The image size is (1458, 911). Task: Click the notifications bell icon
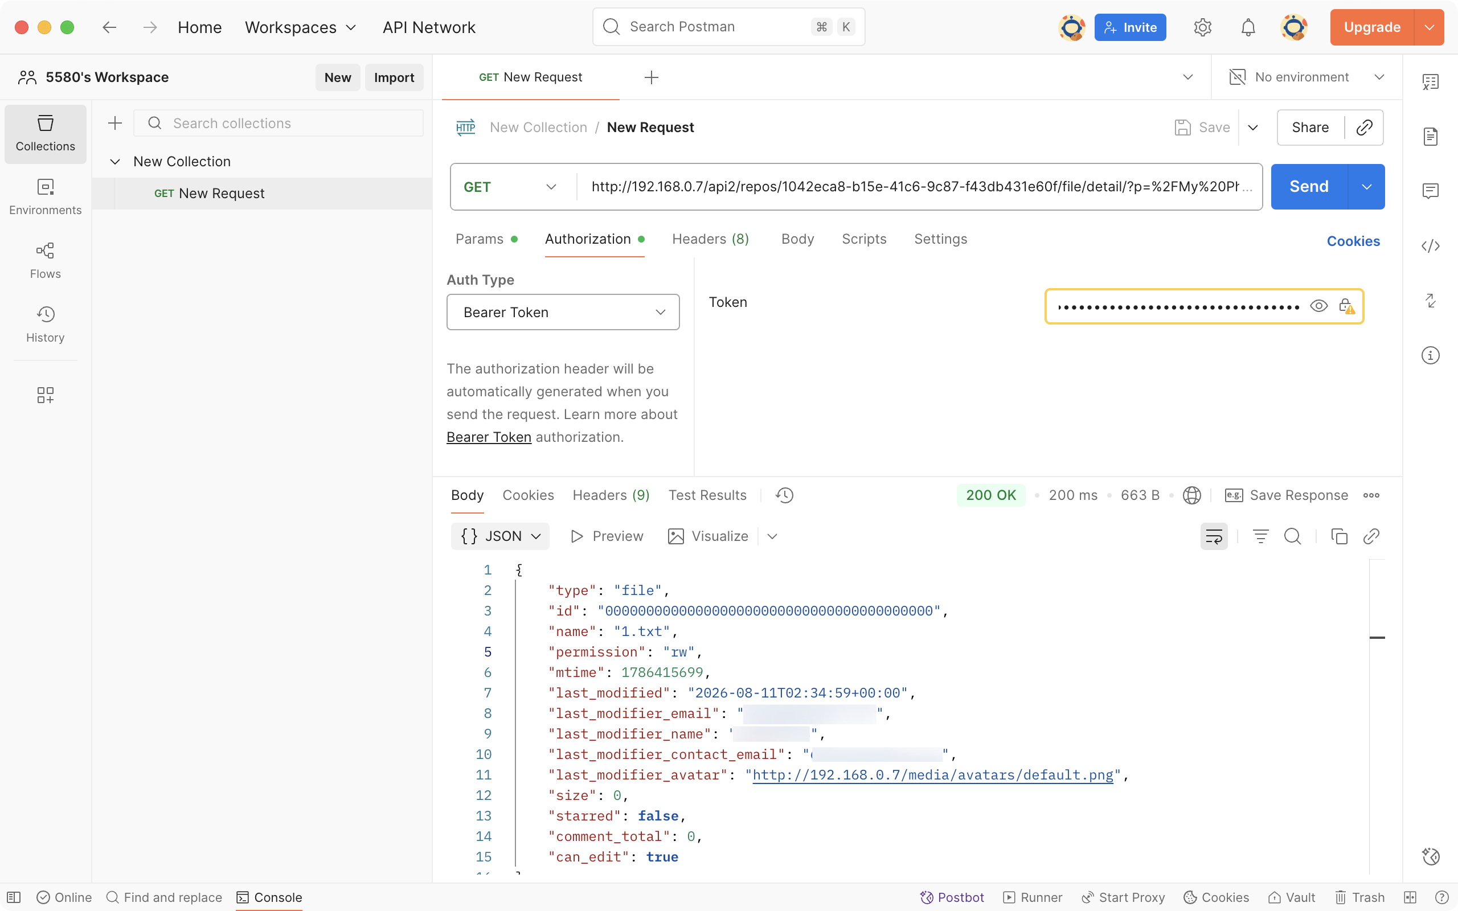(x=1248, y=27)
